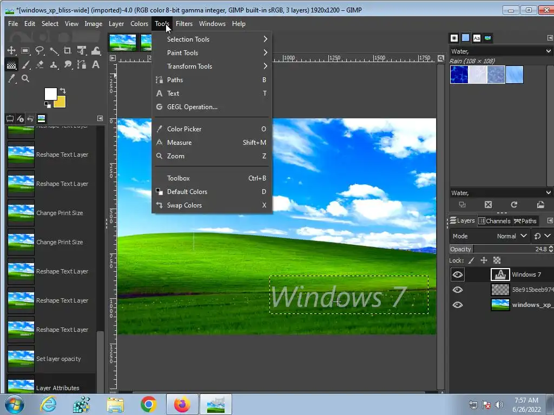
Task: Open pattern as image icon
Action: (540, 205)
